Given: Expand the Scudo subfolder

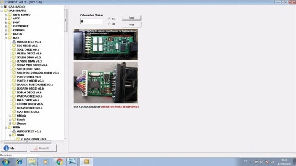Looking at the screenshot, I should (x=10, y=120).
